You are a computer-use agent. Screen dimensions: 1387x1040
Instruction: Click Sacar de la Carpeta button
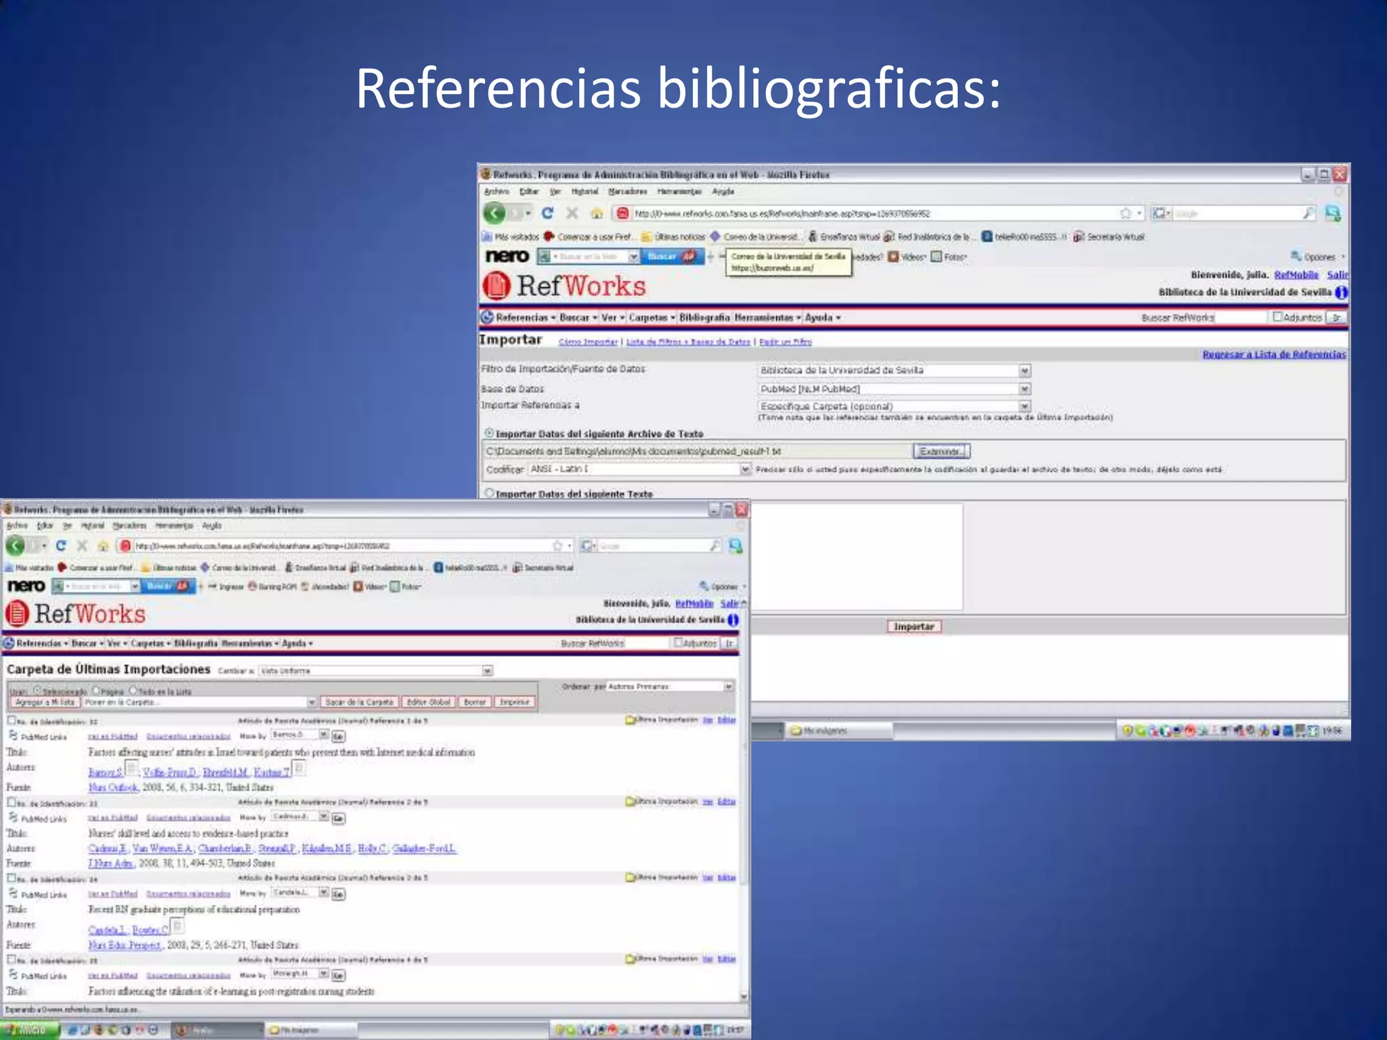click(x=359, y=702)
